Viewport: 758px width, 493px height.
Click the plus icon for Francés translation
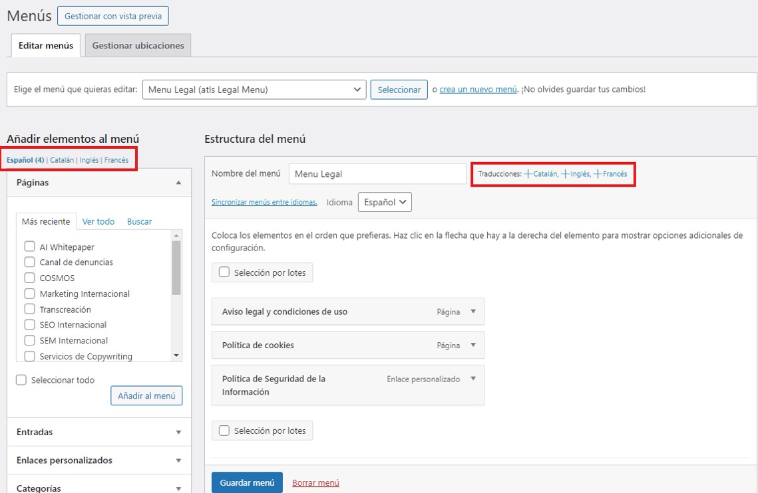598,174
